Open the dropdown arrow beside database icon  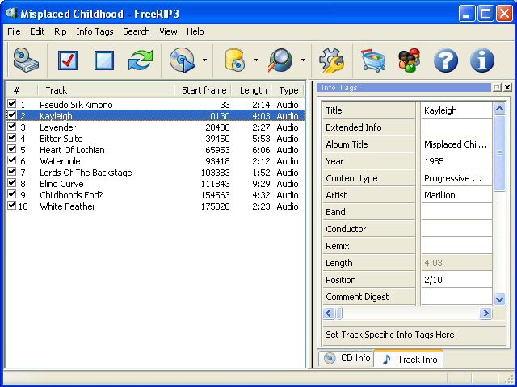(x=256, y=60)
